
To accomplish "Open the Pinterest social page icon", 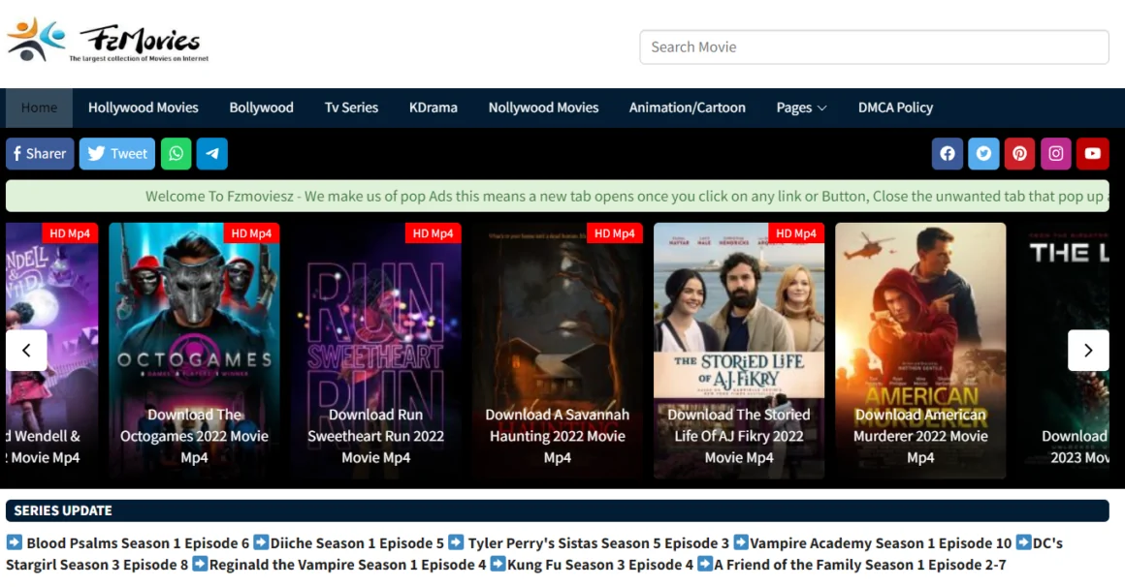I will point(1019,153).
